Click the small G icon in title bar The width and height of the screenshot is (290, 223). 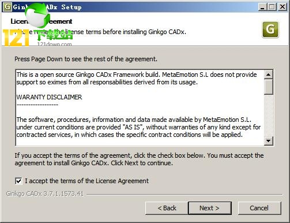point(7,7)
